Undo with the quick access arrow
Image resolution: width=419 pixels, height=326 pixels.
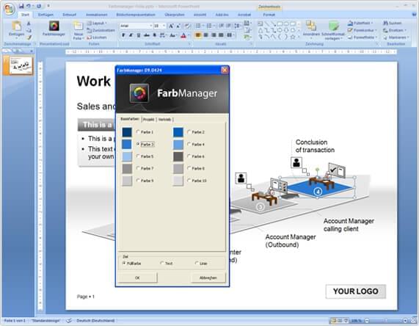tap(29, 6)
